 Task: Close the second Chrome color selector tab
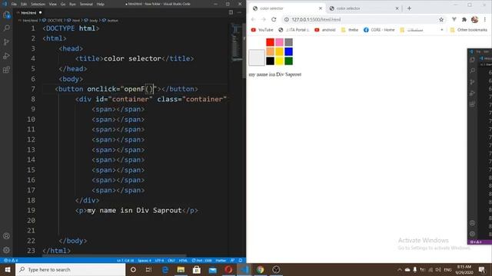click(x=397, y=8)
